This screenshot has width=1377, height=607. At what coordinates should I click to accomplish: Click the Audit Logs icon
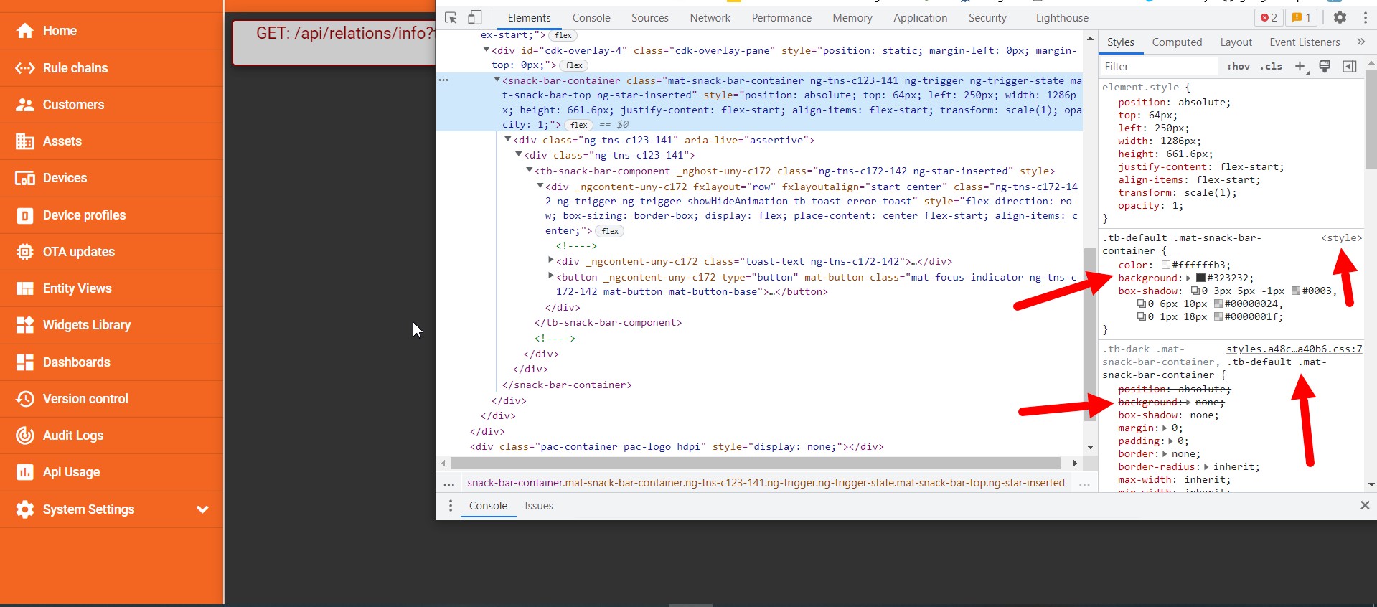tap(25, 436)
